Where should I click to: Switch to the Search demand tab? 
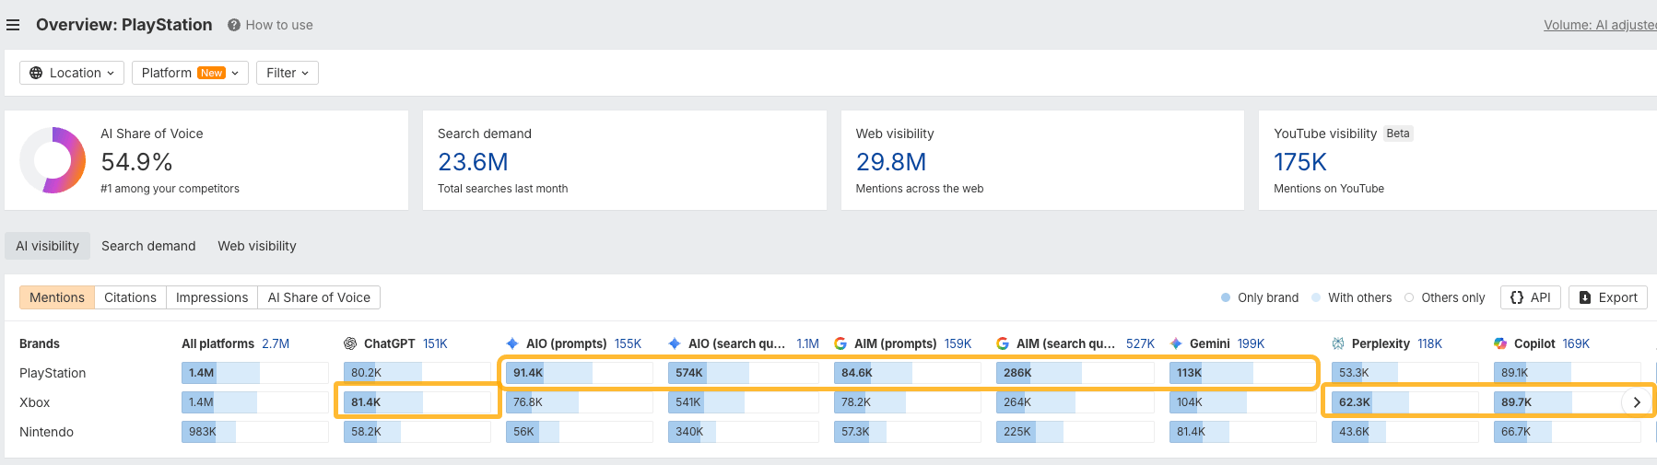pyautogui.click(x=148, y=246)
